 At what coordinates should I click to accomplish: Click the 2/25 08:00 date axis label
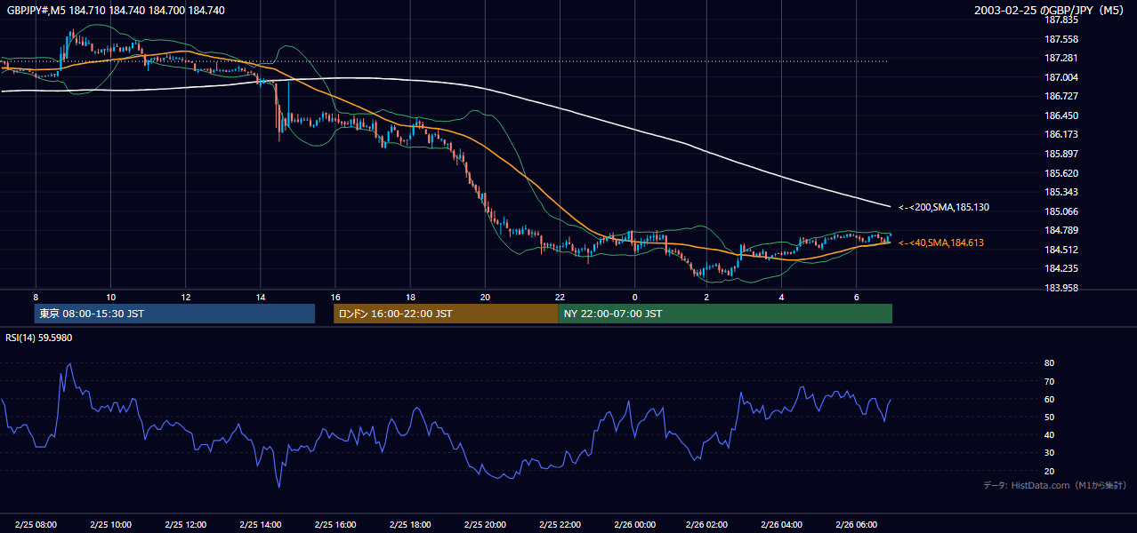36,524
